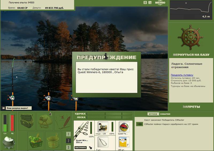Viewport: 214px width, 151px height.
Task: Click the green tip of the left rod
Action: coord(13,63)
